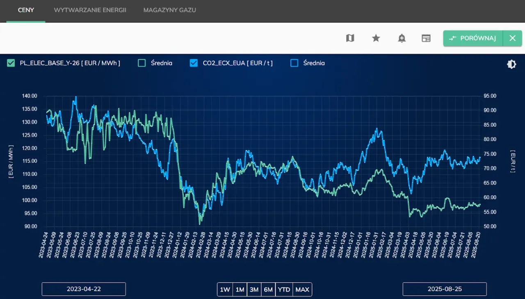Close comparison with the X button
The height and width of the screenshot is (299, 525).
coord(512,38)
